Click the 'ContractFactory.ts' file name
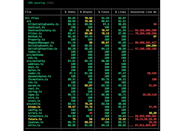 [x=42, y=30]
